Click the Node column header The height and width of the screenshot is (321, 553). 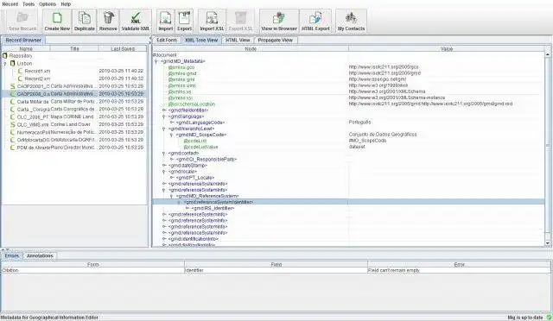[251, 48]
